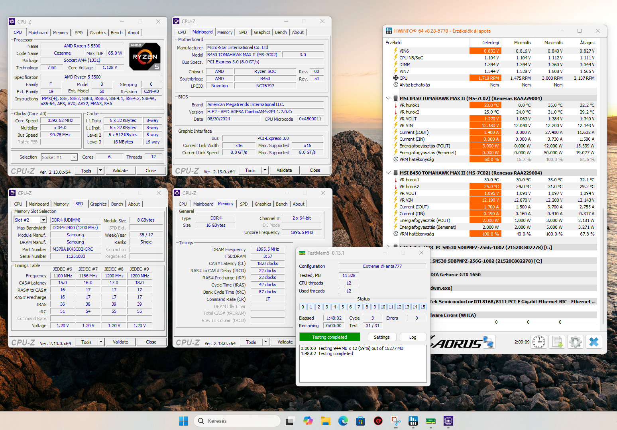Open HWiNFO remote network monitoring icon

[x=488, y=342]
